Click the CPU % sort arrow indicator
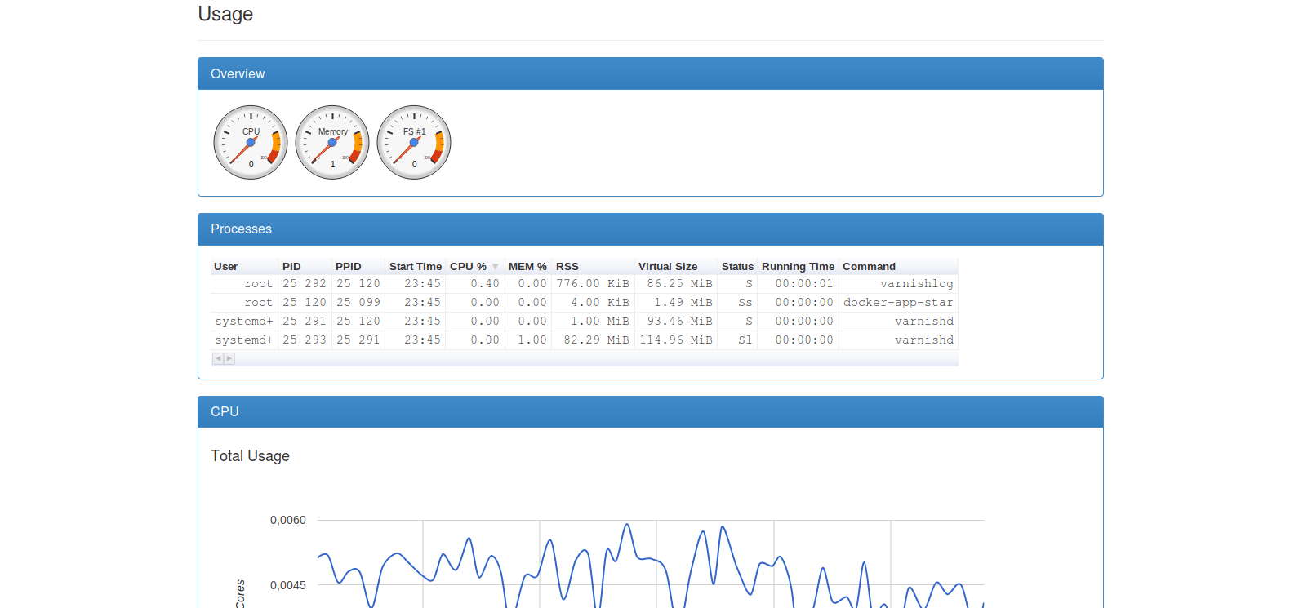 tap(495, 267)
